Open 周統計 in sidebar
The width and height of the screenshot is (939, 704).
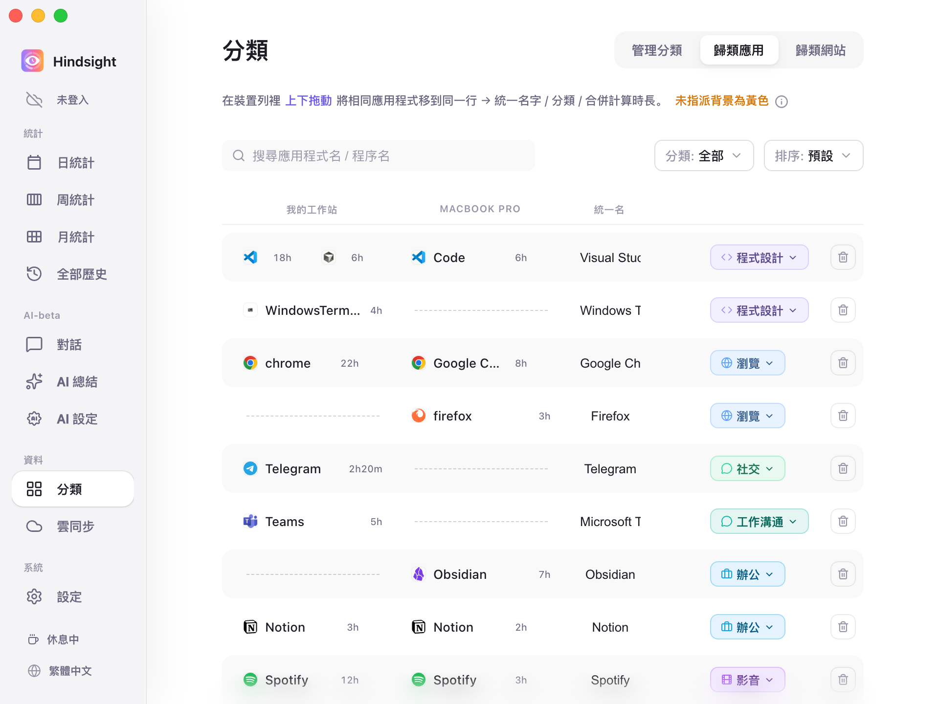pyautogui.click(x=73, y=199)
